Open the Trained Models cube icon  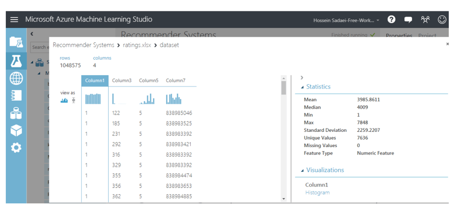tap(16, 130)
